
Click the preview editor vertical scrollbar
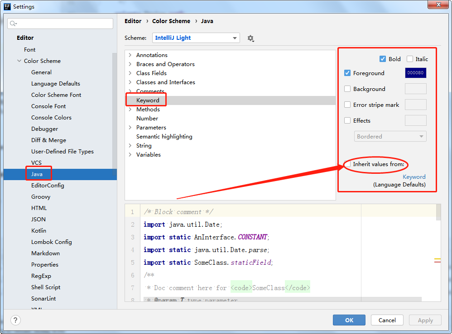coord(438,213)
